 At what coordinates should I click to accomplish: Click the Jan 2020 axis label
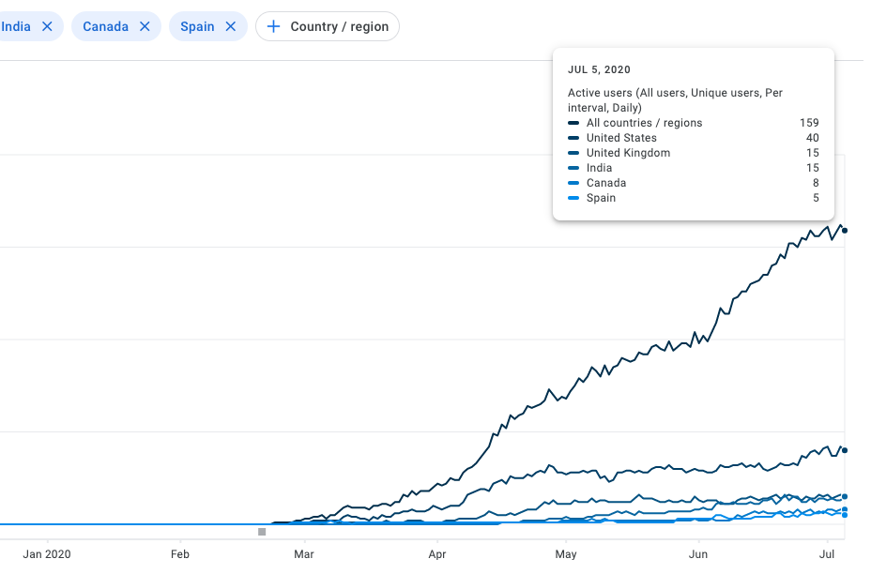coord(47,554)
